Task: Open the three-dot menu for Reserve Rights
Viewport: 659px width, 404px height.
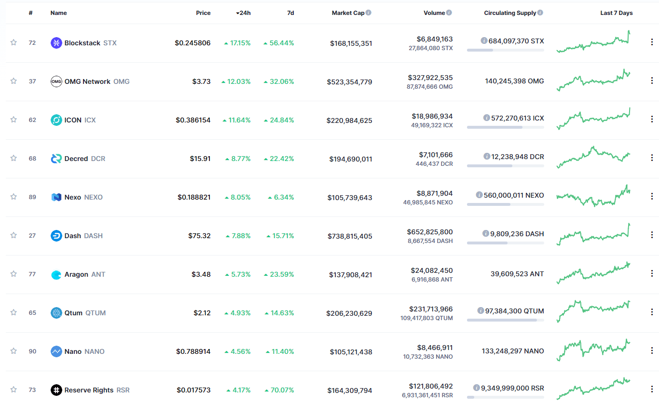Action: (652, 390)
